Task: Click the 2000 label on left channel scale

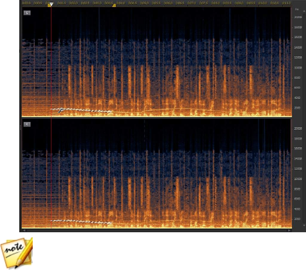Action: coord(297,108)
